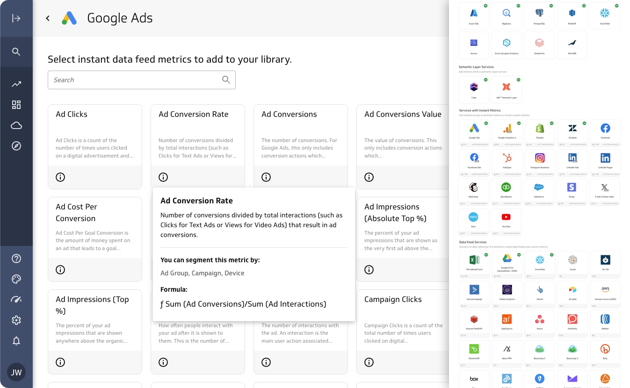This screenshot has width=630, height=388.
Task: Show info for the Ad Clicks metric
Action: coord(60,177)
